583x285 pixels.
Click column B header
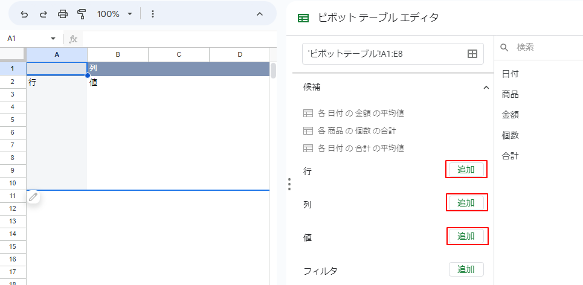[118, 55]
